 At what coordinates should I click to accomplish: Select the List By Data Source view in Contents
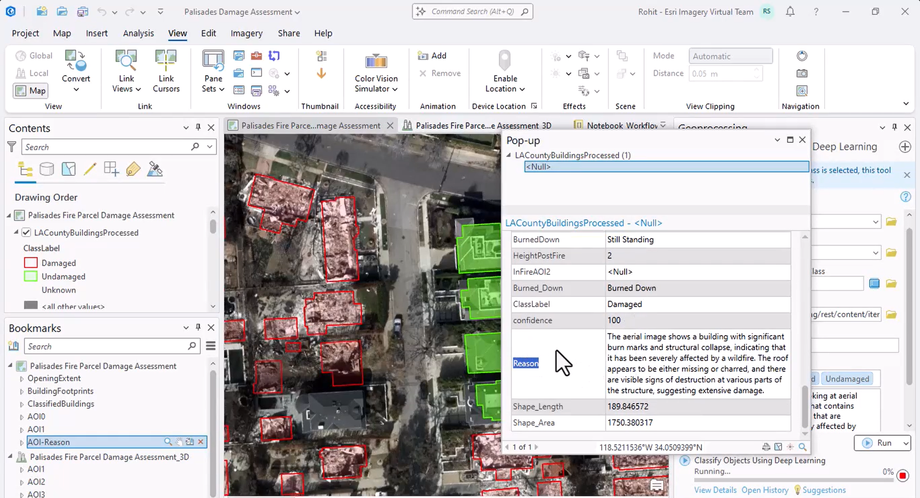[46, 169]
